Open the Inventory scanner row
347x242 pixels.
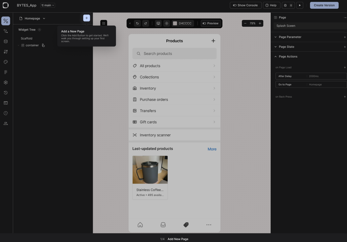(x=174, y=135)
